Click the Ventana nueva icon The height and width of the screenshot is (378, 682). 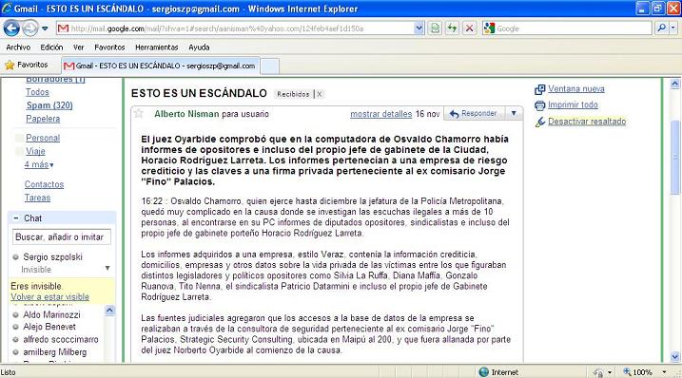point(539,89)
